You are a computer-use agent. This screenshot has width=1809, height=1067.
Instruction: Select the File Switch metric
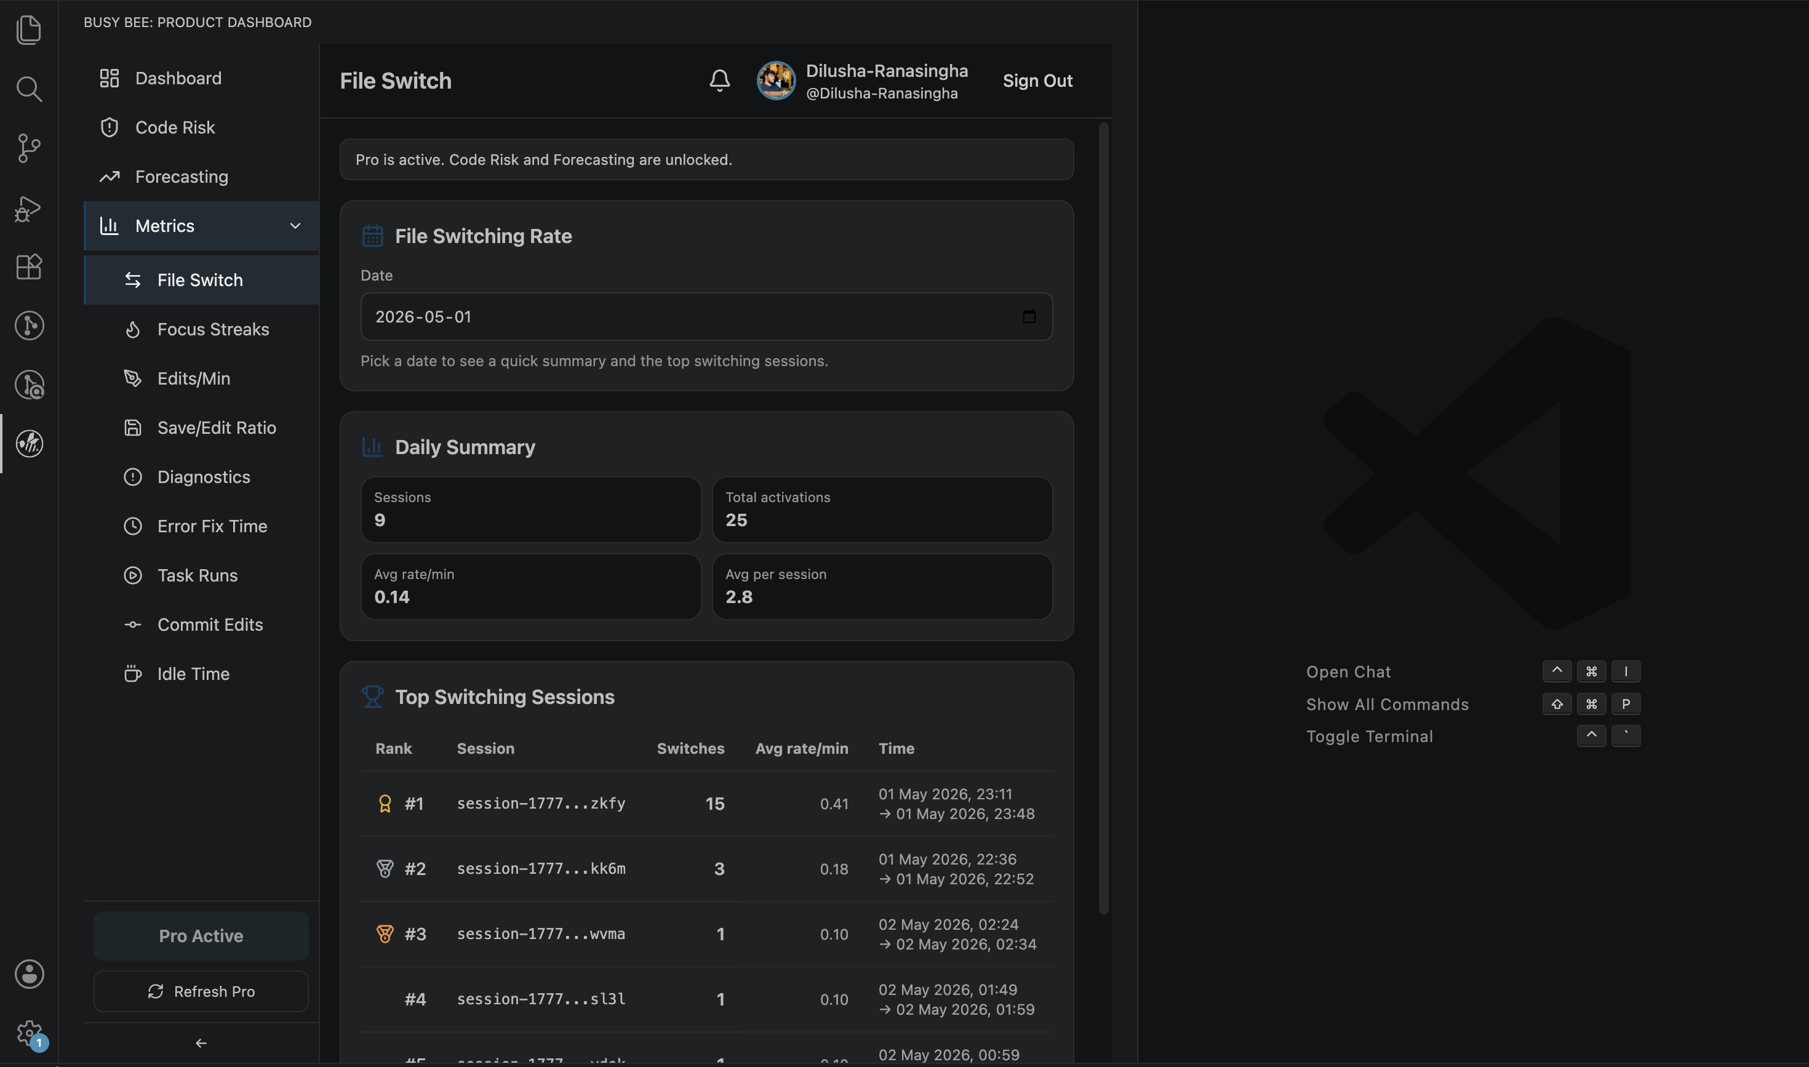pyautogui.click(x=201, y=281)
